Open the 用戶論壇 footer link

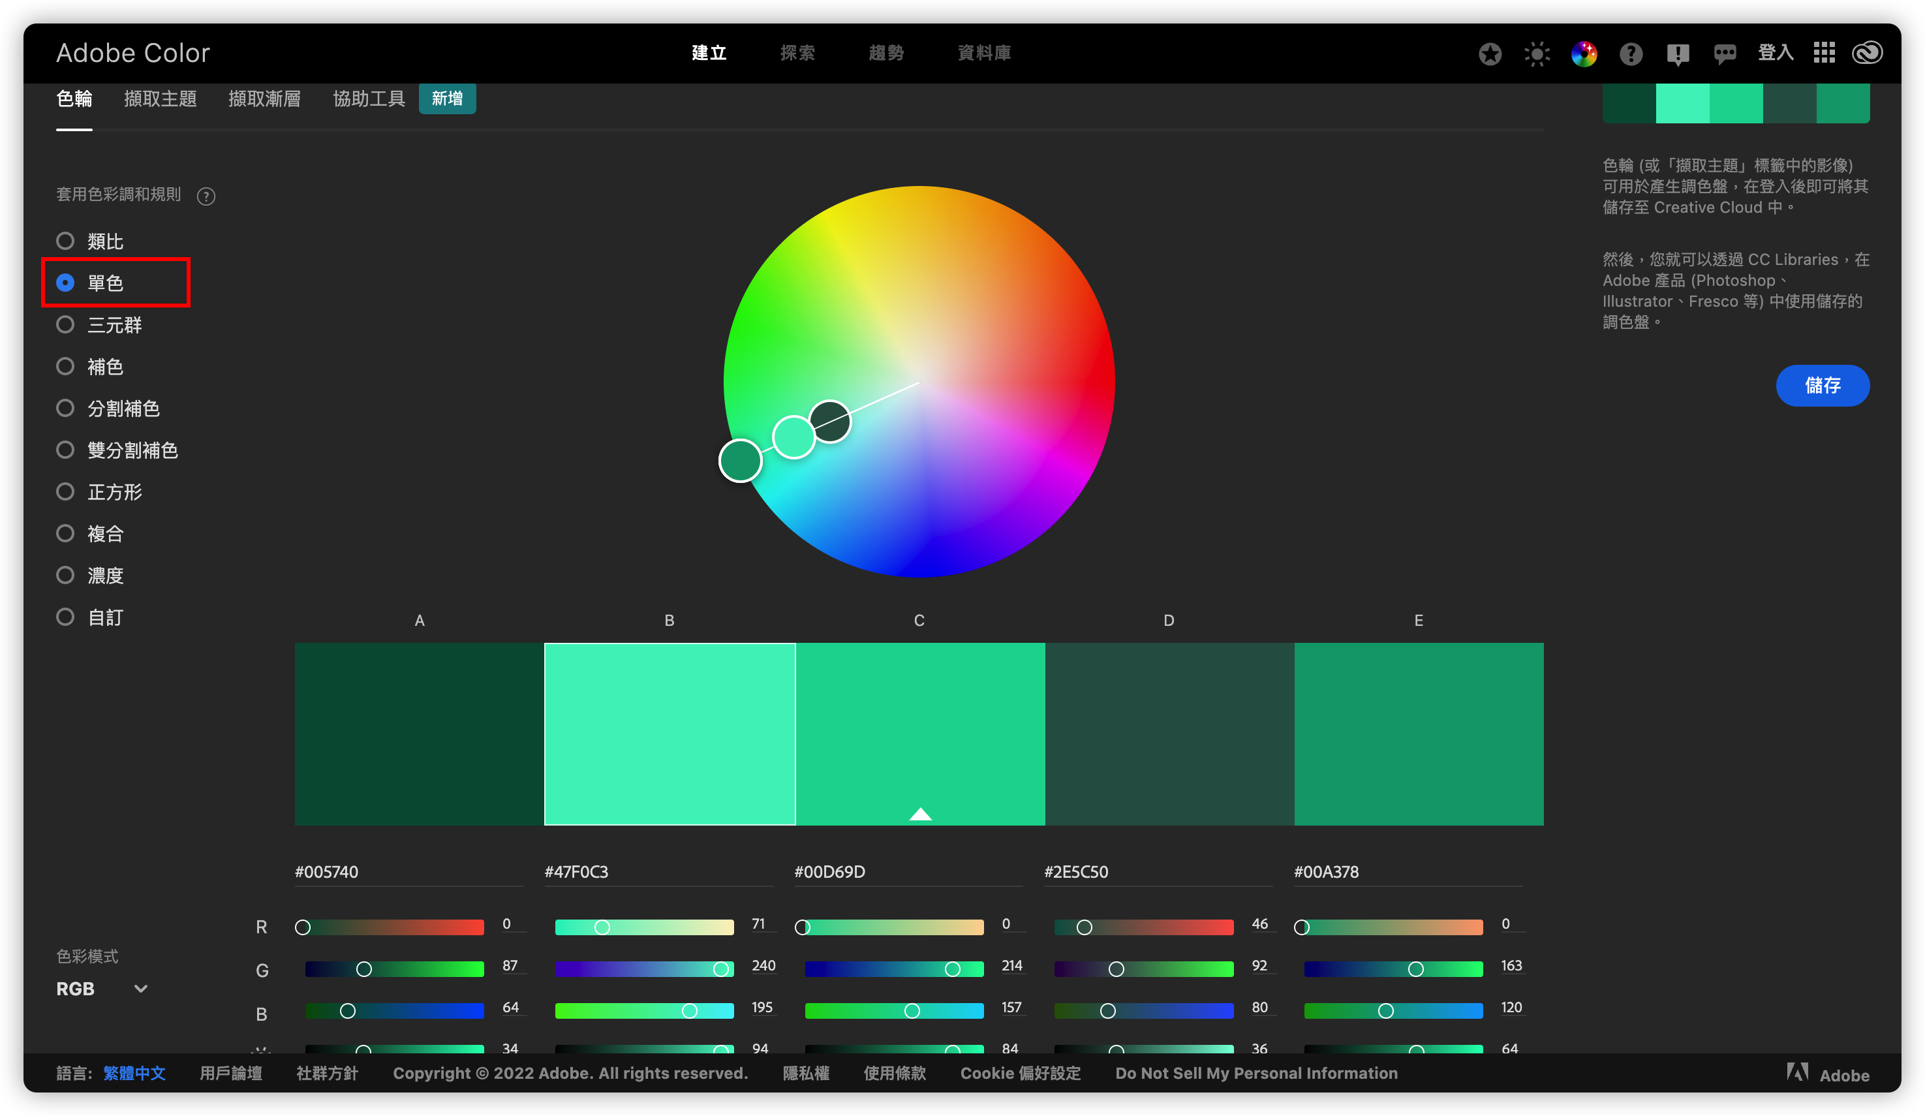[x=231, y=1073]
